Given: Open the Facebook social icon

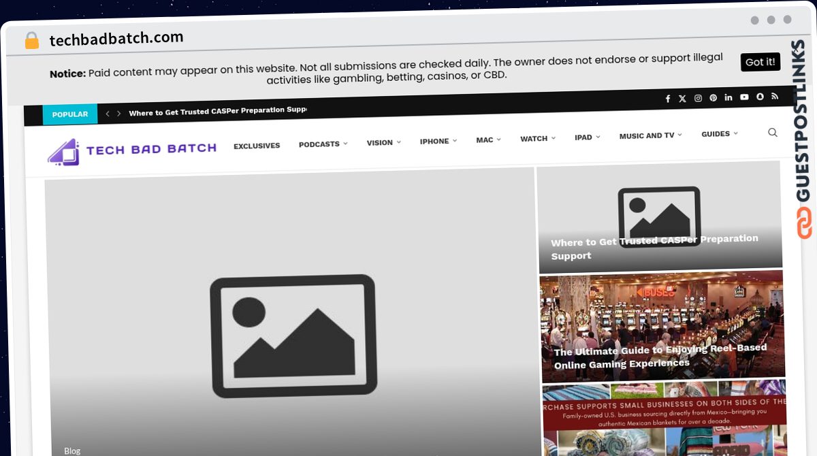Looking at the screenshot, I should tap(667, 99).
